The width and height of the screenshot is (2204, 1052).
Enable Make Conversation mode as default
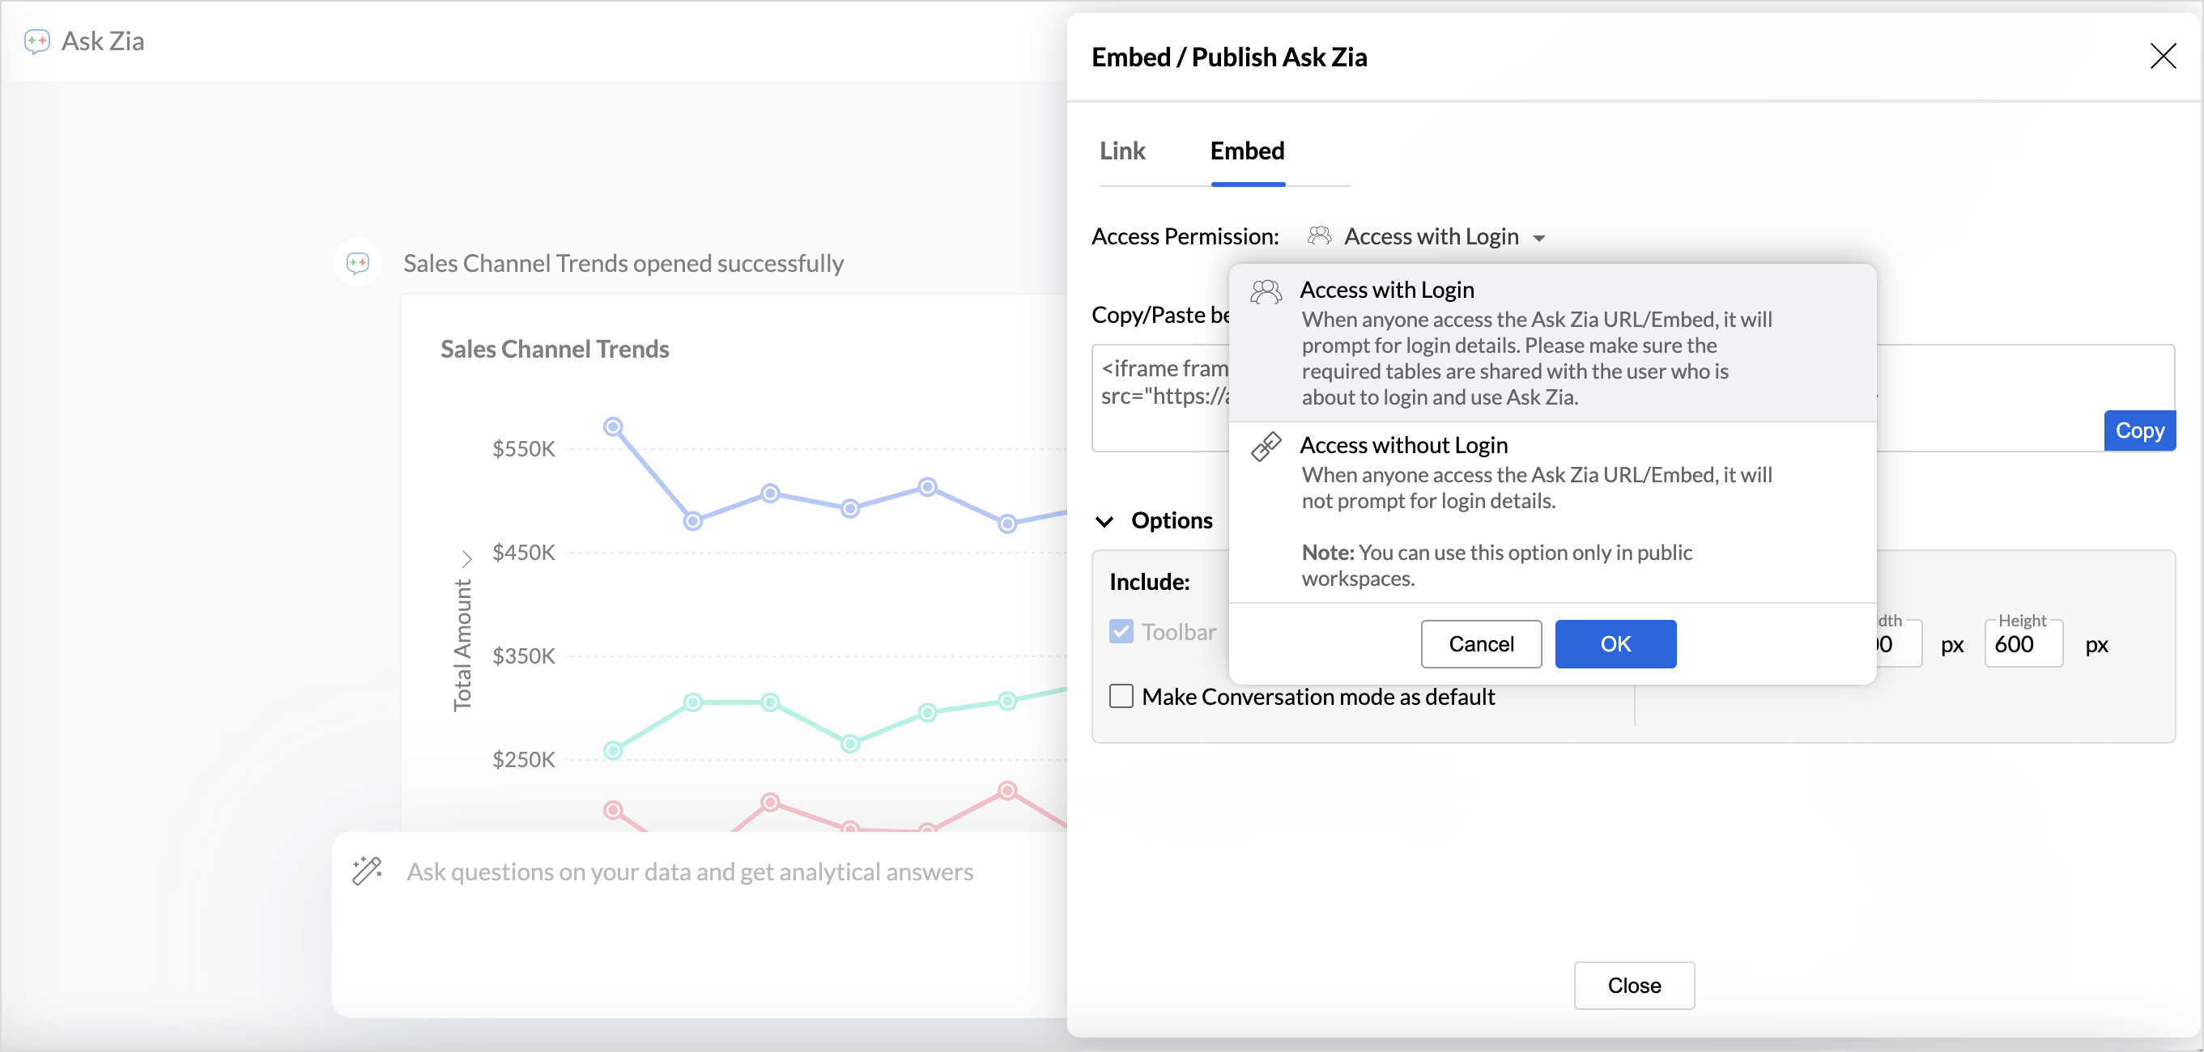click(x=1121, y=696)
